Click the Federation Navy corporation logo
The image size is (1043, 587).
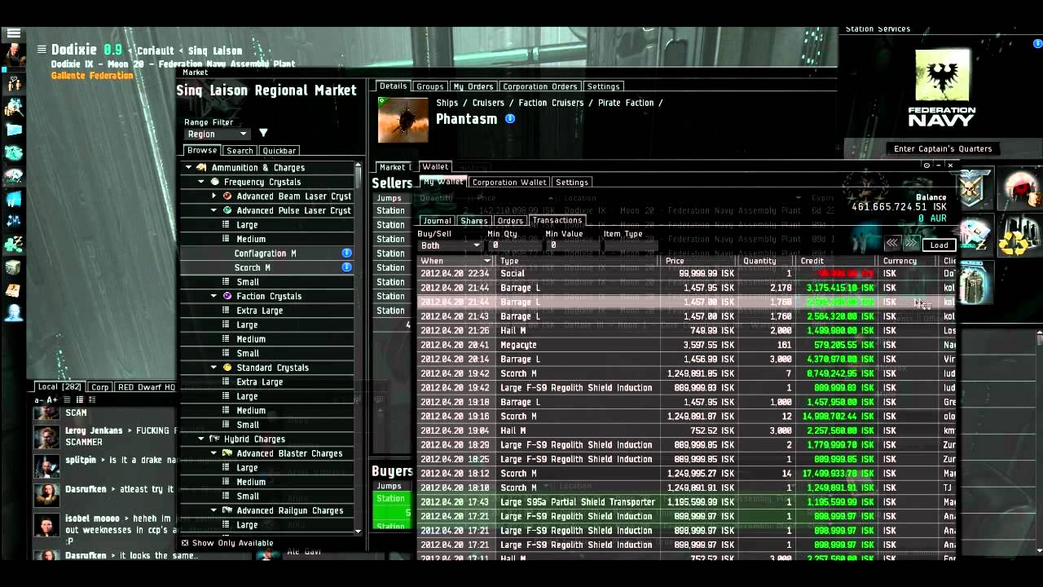(x=942, y=88)
